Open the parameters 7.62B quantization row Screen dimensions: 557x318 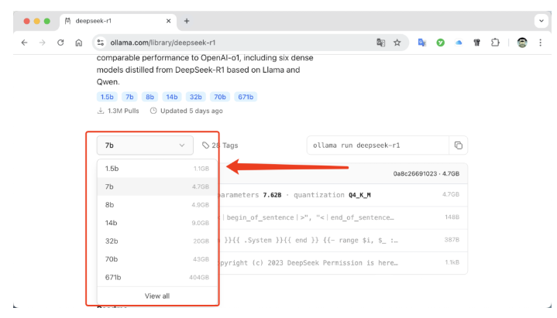point(342,195)
